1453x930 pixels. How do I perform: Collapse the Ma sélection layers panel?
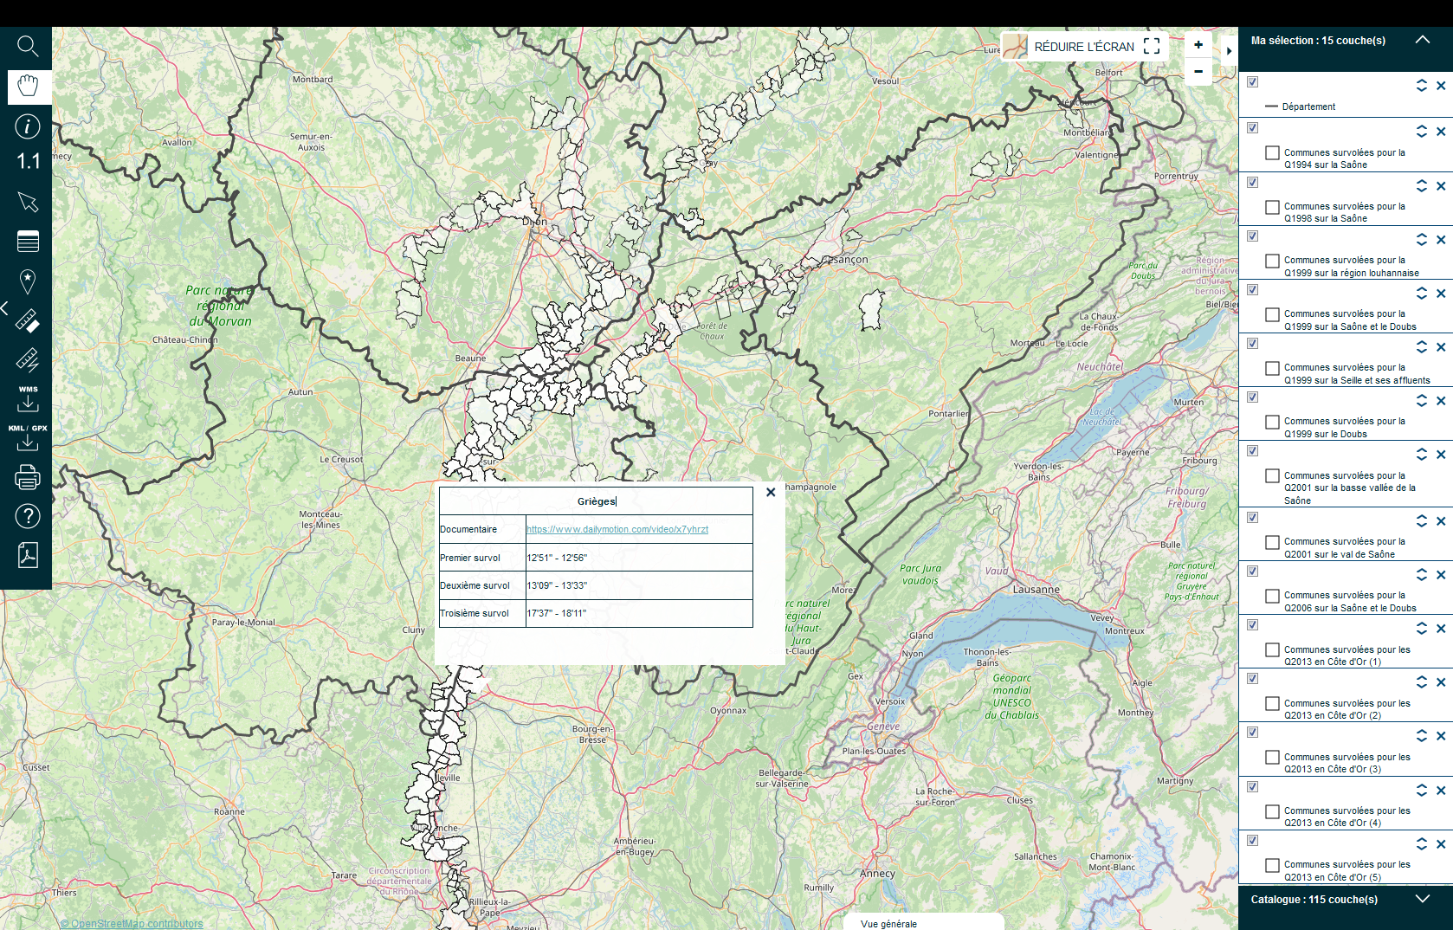pyautogui.click(x=1422, y=40)
